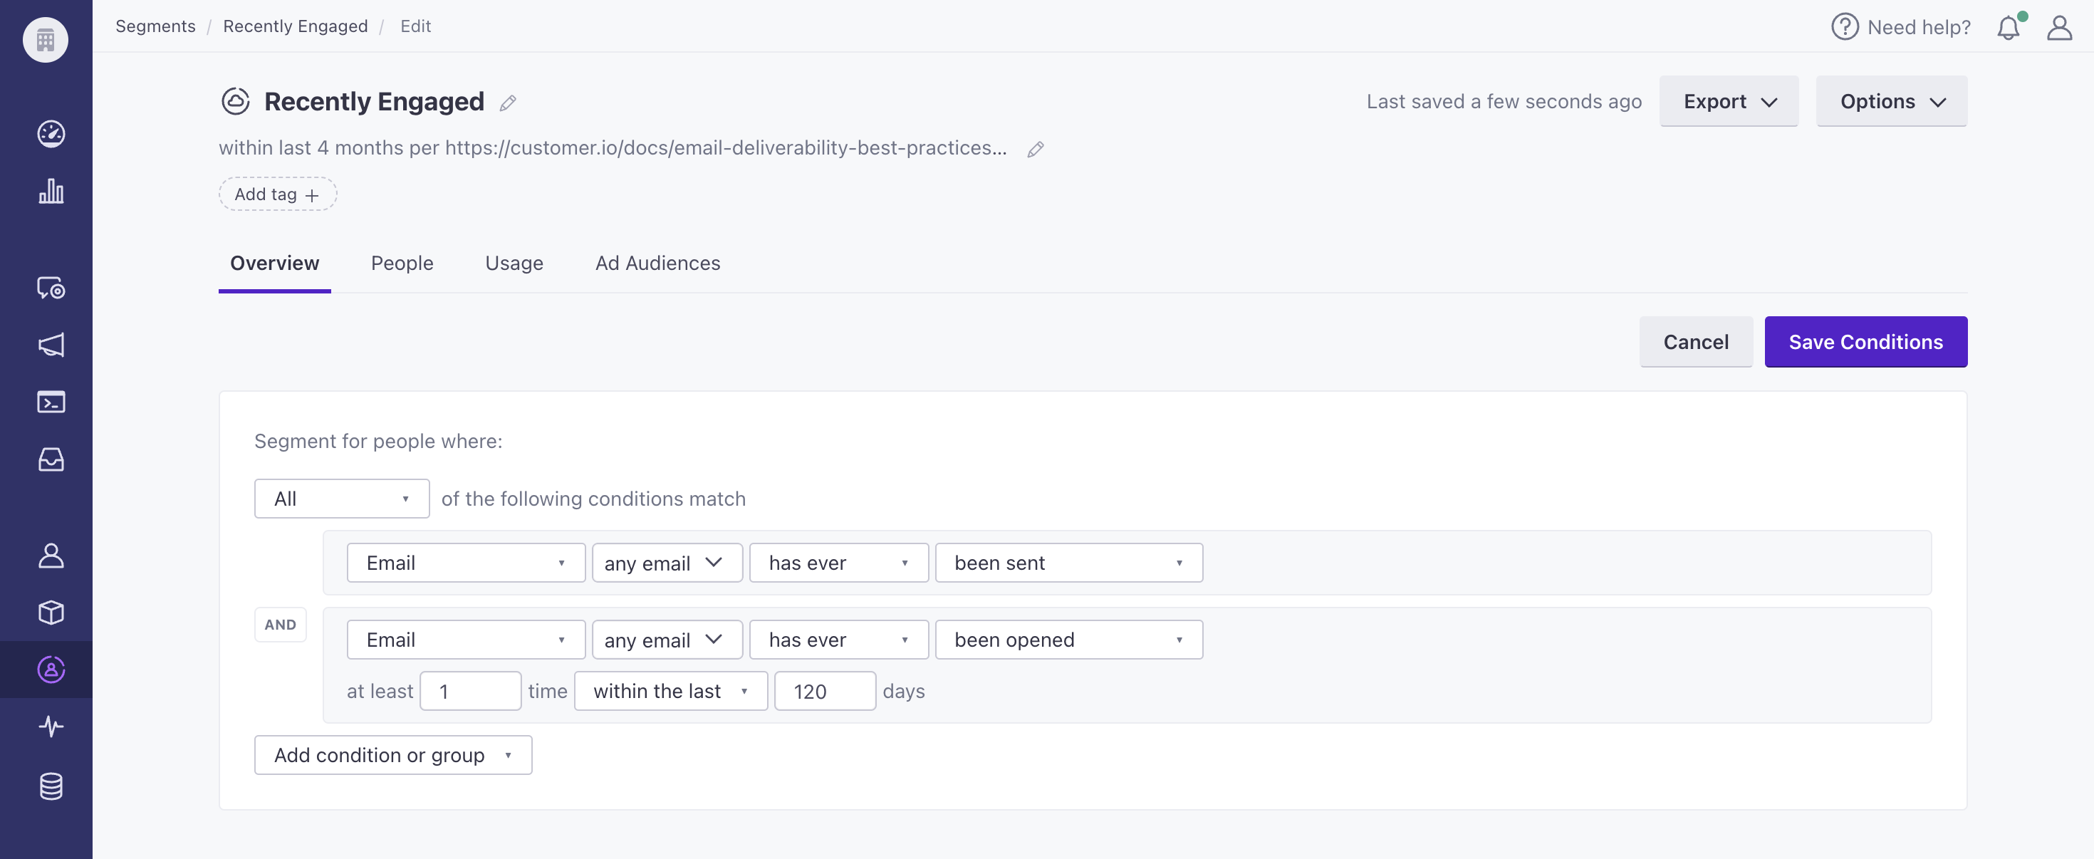Image resolution: width=2094 pixels, height=859 pixels.
Task: Click the Save Conditions button
Action: pyautogui.click(x=1865, y=342)
